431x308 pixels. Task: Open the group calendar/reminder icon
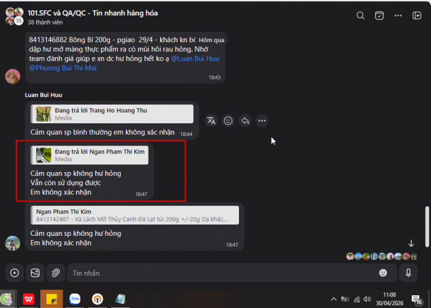tap(379, 16)
